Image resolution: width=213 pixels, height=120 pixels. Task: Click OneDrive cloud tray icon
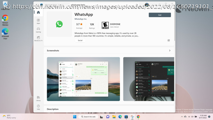[x=185, y=117]
